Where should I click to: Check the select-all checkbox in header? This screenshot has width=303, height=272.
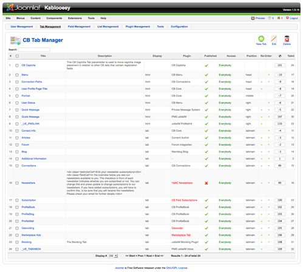click(17, 56)
